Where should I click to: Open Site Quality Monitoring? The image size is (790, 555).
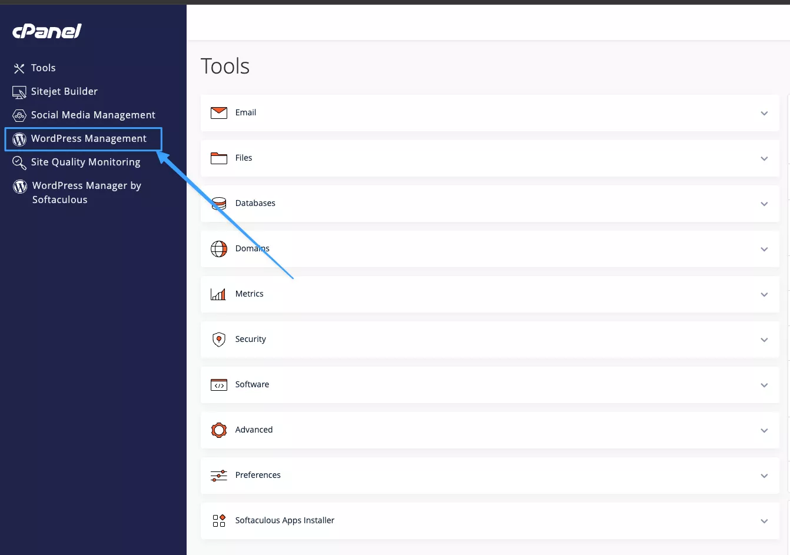86,162
